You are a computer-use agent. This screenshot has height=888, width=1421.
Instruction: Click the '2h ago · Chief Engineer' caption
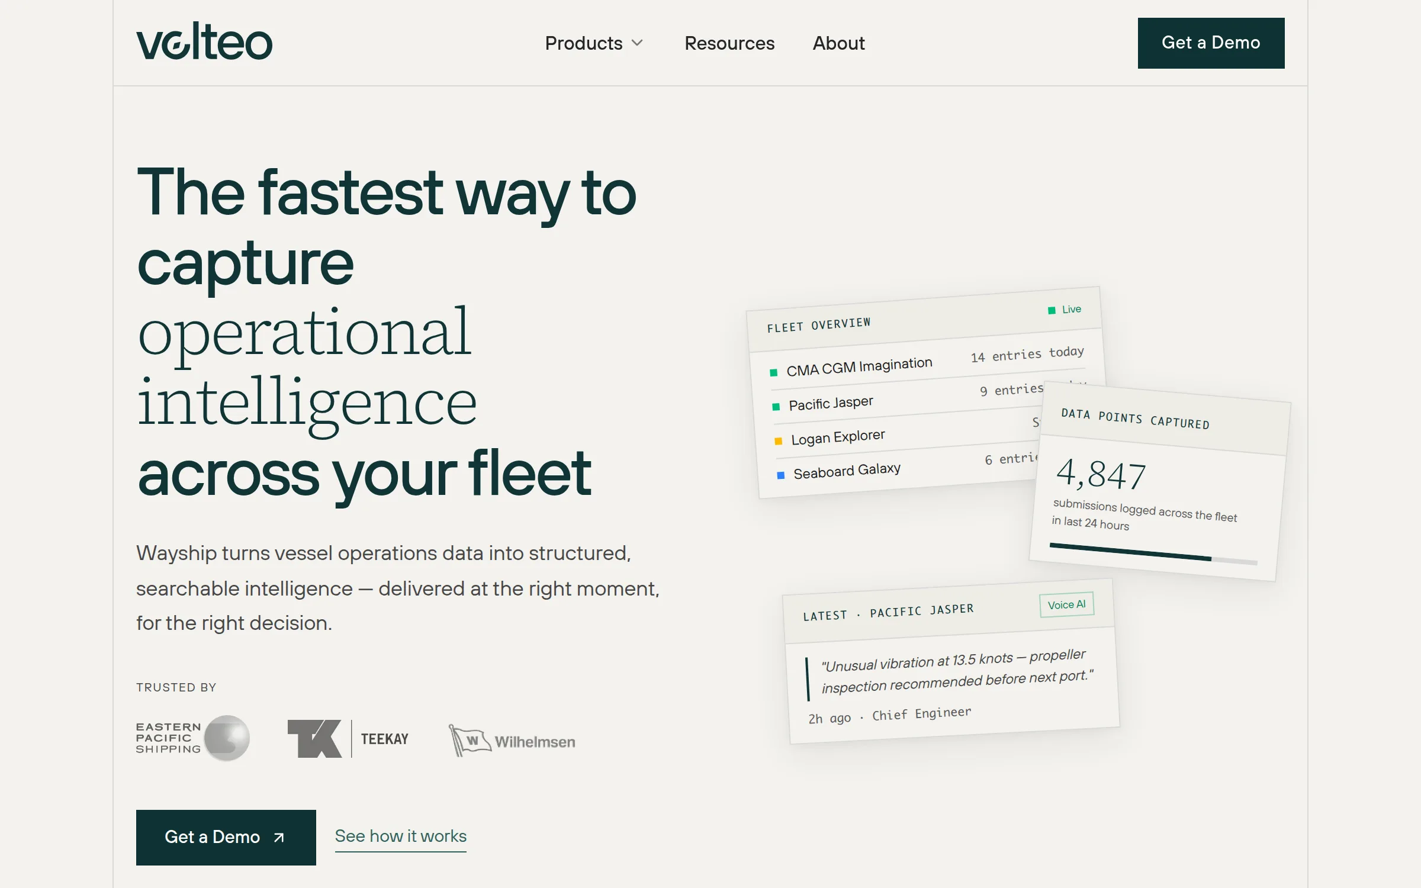click(890, 715)
